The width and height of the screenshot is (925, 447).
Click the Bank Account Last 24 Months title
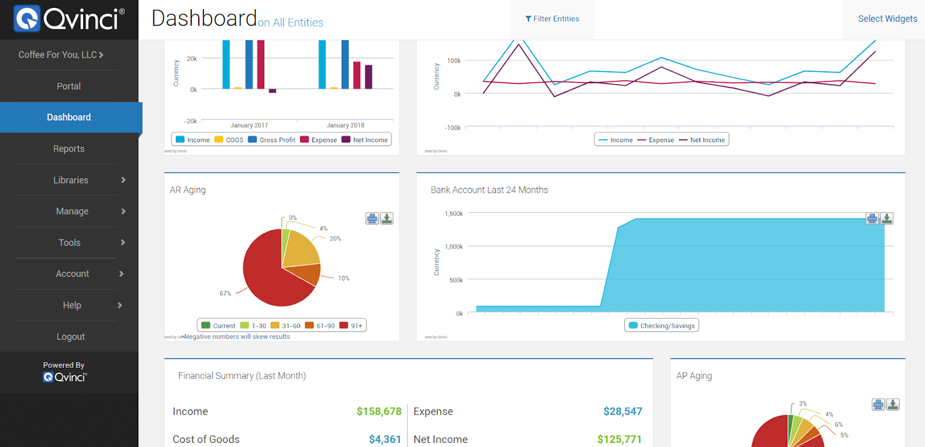[x=489, y=190]
